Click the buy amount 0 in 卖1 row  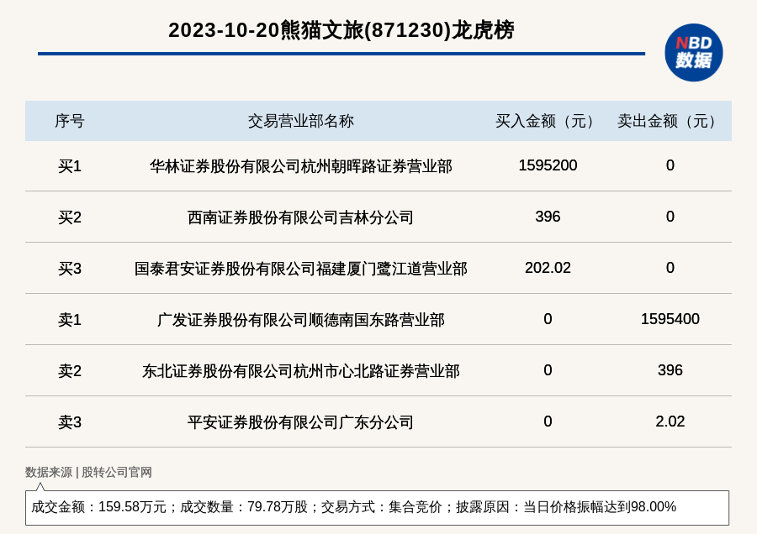pos(548,318)
